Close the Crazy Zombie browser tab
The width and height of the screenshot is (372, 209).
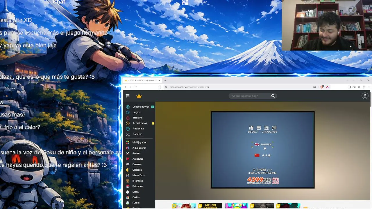click(x=159, y=80)
